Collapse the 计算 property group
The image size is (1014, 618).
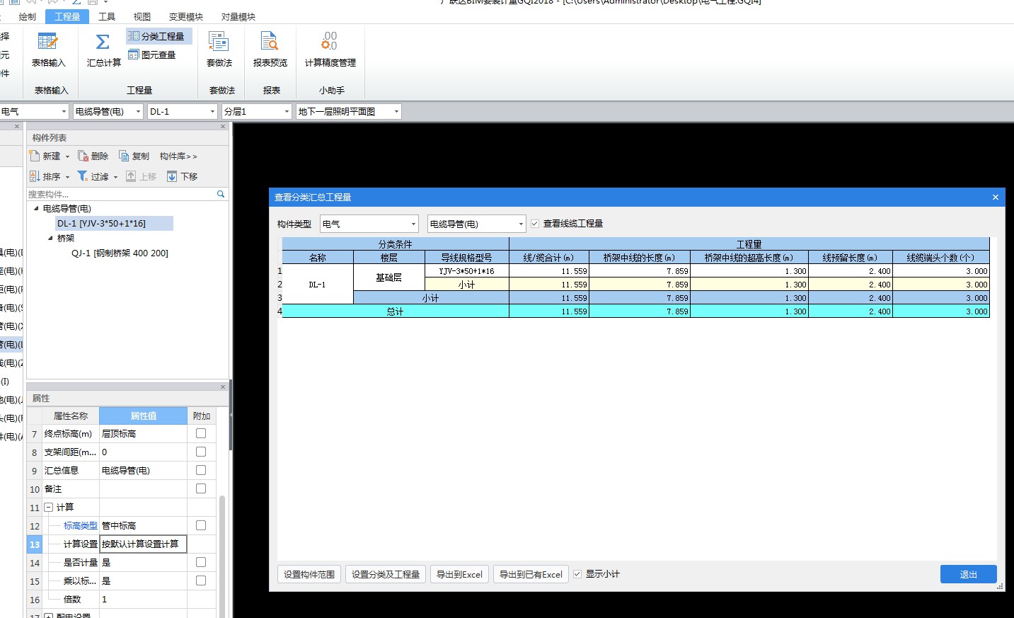tap(49, 507)
